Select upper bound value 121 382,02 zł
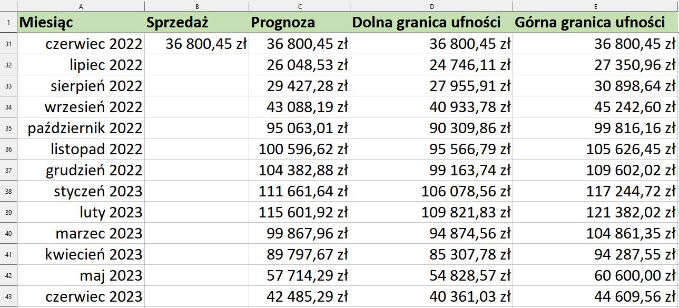The width and height of the screenshot is (679, 308). pyautogui.click(x=595, y=212)
